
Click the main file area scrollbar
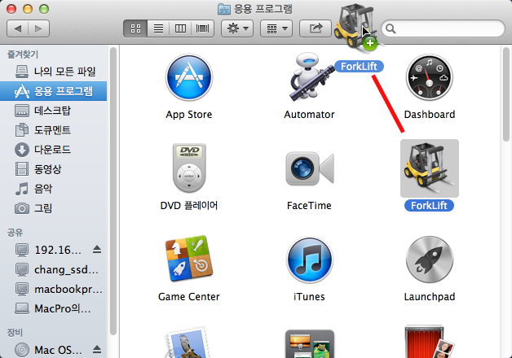[506, 94]
